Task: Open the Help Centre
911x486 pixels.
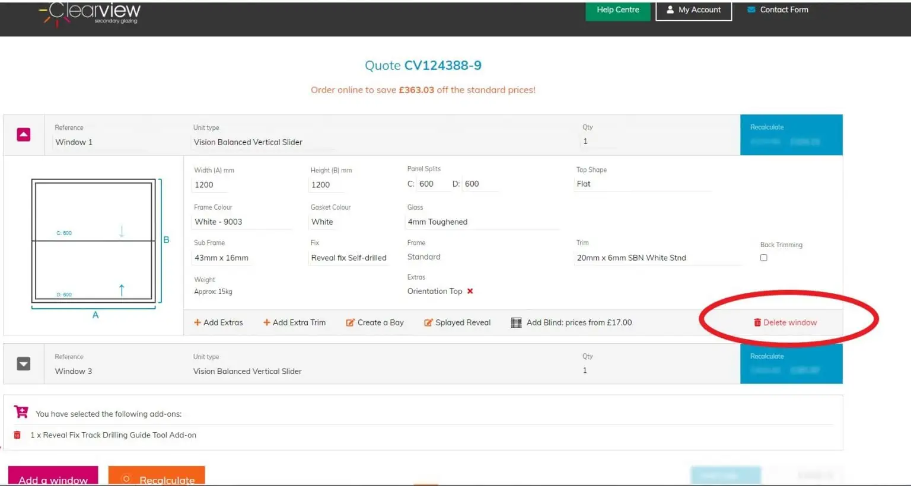Action: [617, 10]
